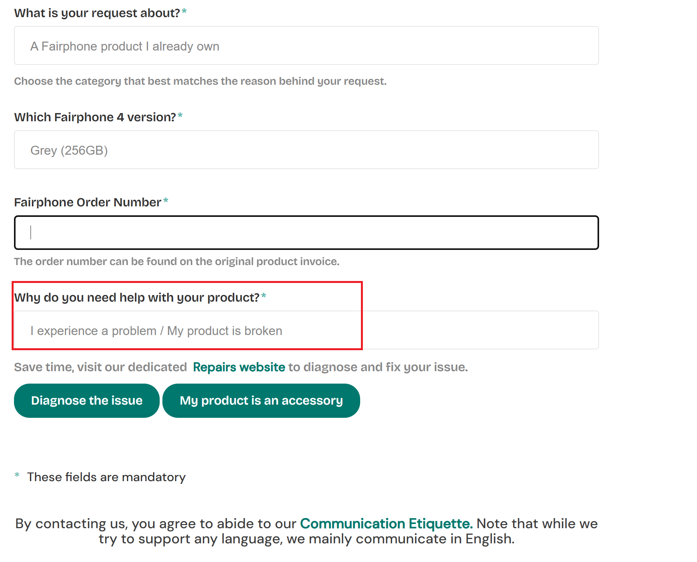
Task: Click "Why do you need help with your product?" label
Action: coord(137,298)
